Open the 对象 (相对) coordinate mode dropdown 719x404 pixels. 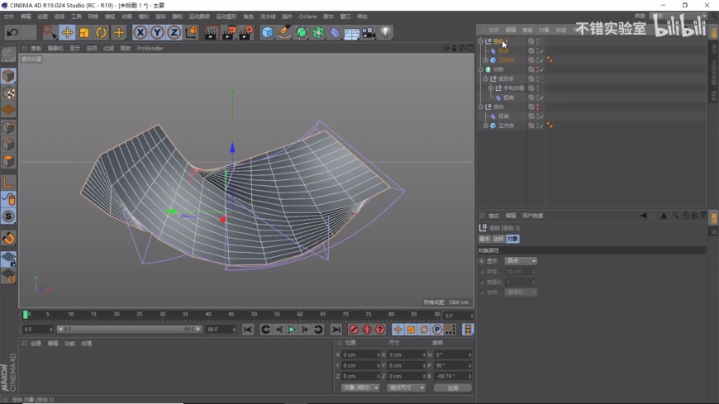360,387
